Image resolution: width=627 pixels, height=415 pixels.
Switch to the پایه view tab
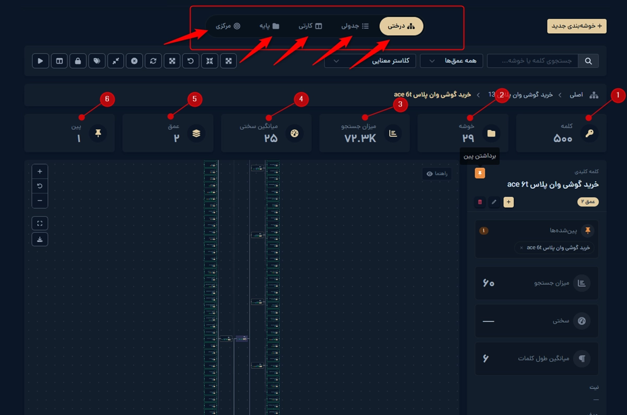point(269,26)
